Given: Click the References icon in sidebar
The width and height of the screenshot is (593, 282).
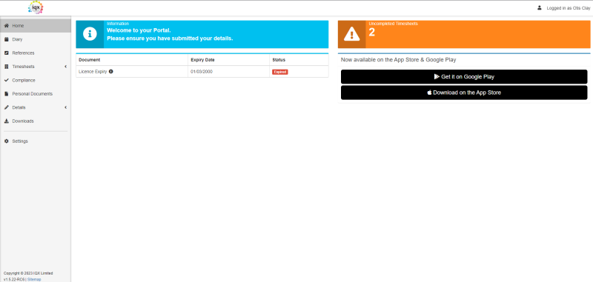Looking at the screenshot, I should 7,53.
